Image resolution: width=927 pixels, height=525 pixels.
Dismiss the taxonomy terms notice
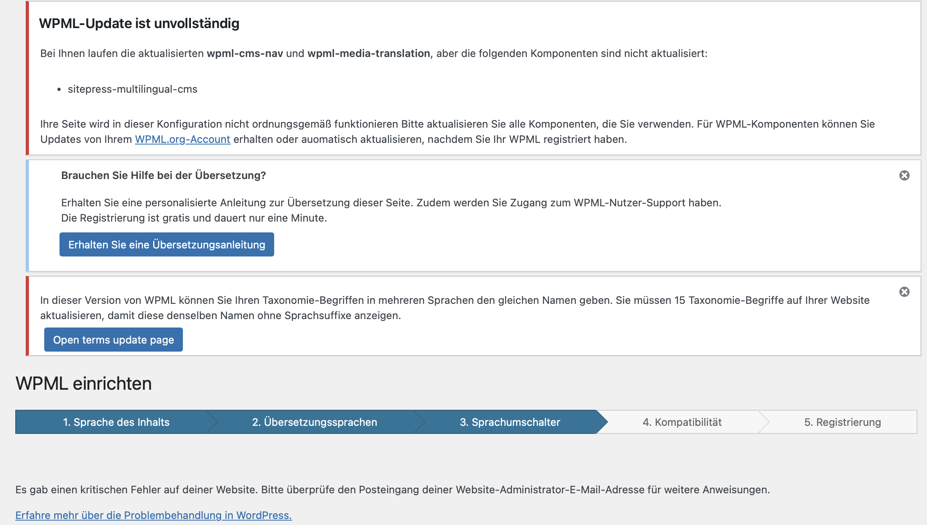pyautogui.click(x=904, y=292)
